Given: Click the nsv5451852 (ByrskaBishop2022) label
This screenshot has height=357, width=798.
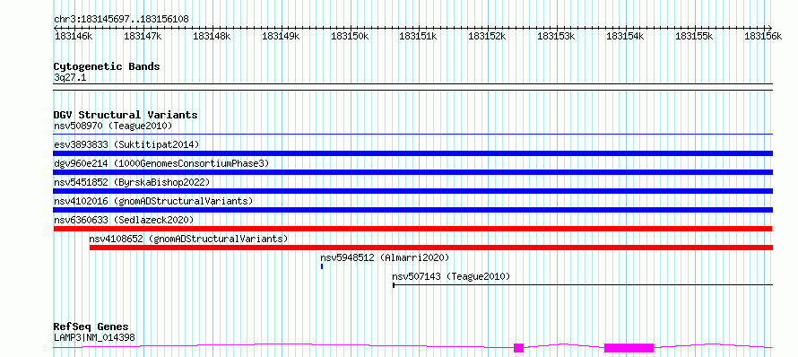Looking at the screenshot, I should (x=132, y=182).
